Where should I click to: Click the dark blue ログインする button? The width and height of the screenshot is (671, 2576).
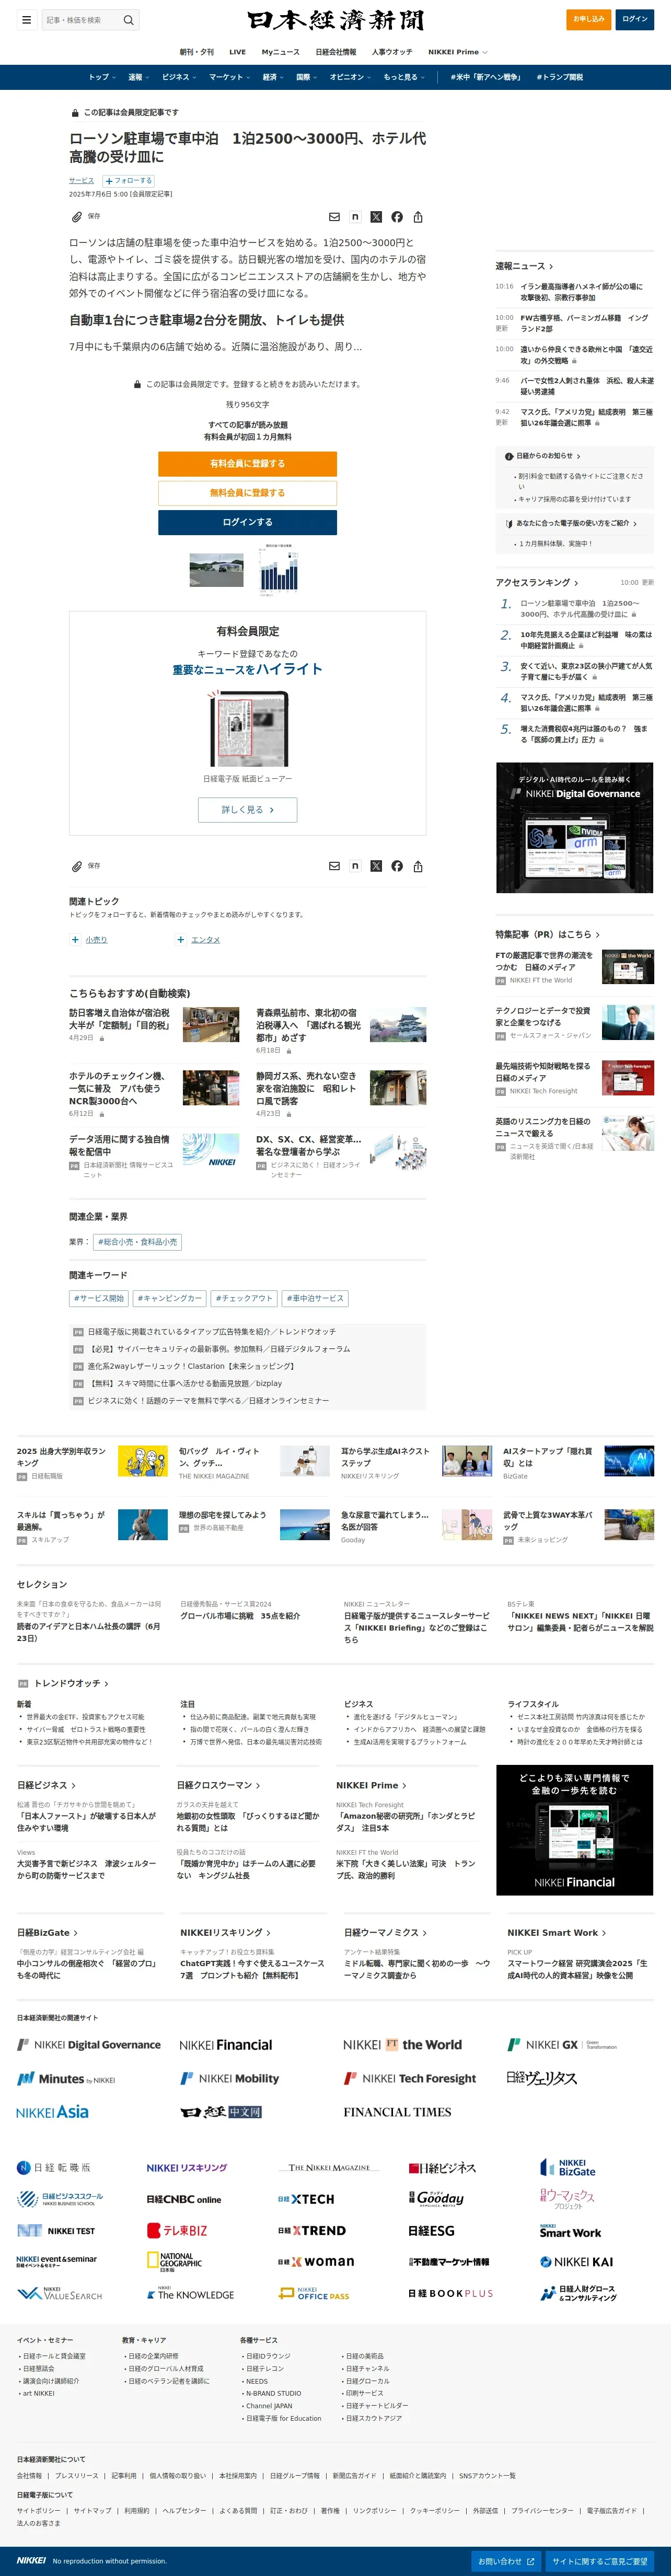(x=247, y=522)
